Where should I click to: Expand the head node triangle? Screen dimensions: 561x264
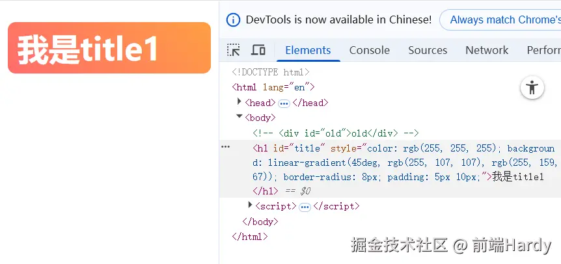coord(239,102)
